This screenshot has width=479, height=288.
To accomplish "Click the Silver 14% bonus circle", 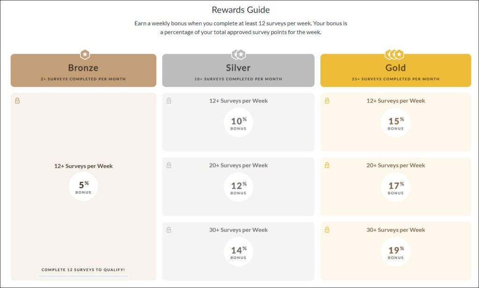I will [x=238, y=252].
